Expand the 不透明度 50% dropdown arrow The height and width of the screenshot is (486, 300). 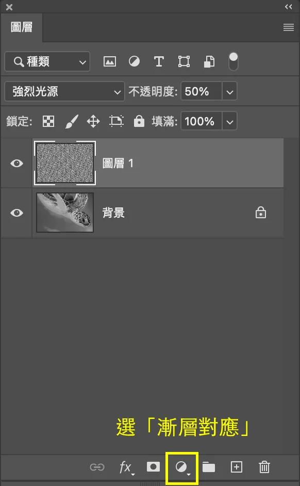[229, 91]
